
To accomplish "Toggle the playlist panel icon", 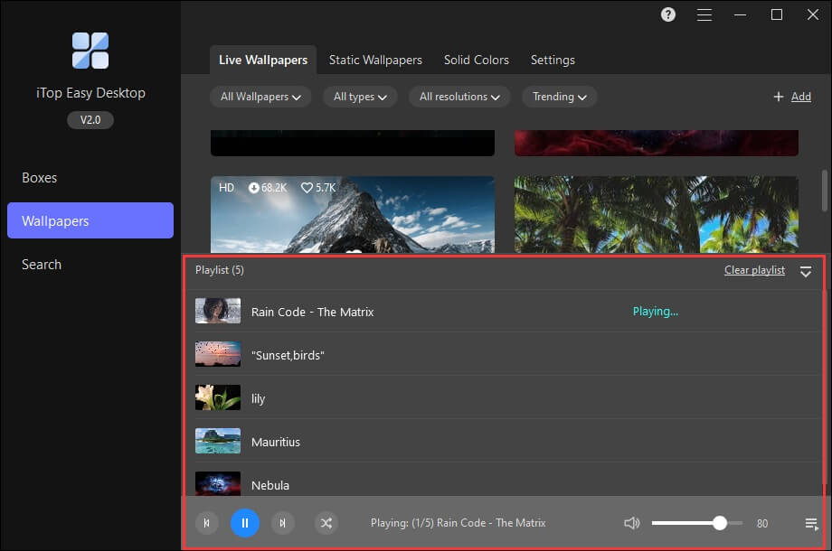I will 811,524.
